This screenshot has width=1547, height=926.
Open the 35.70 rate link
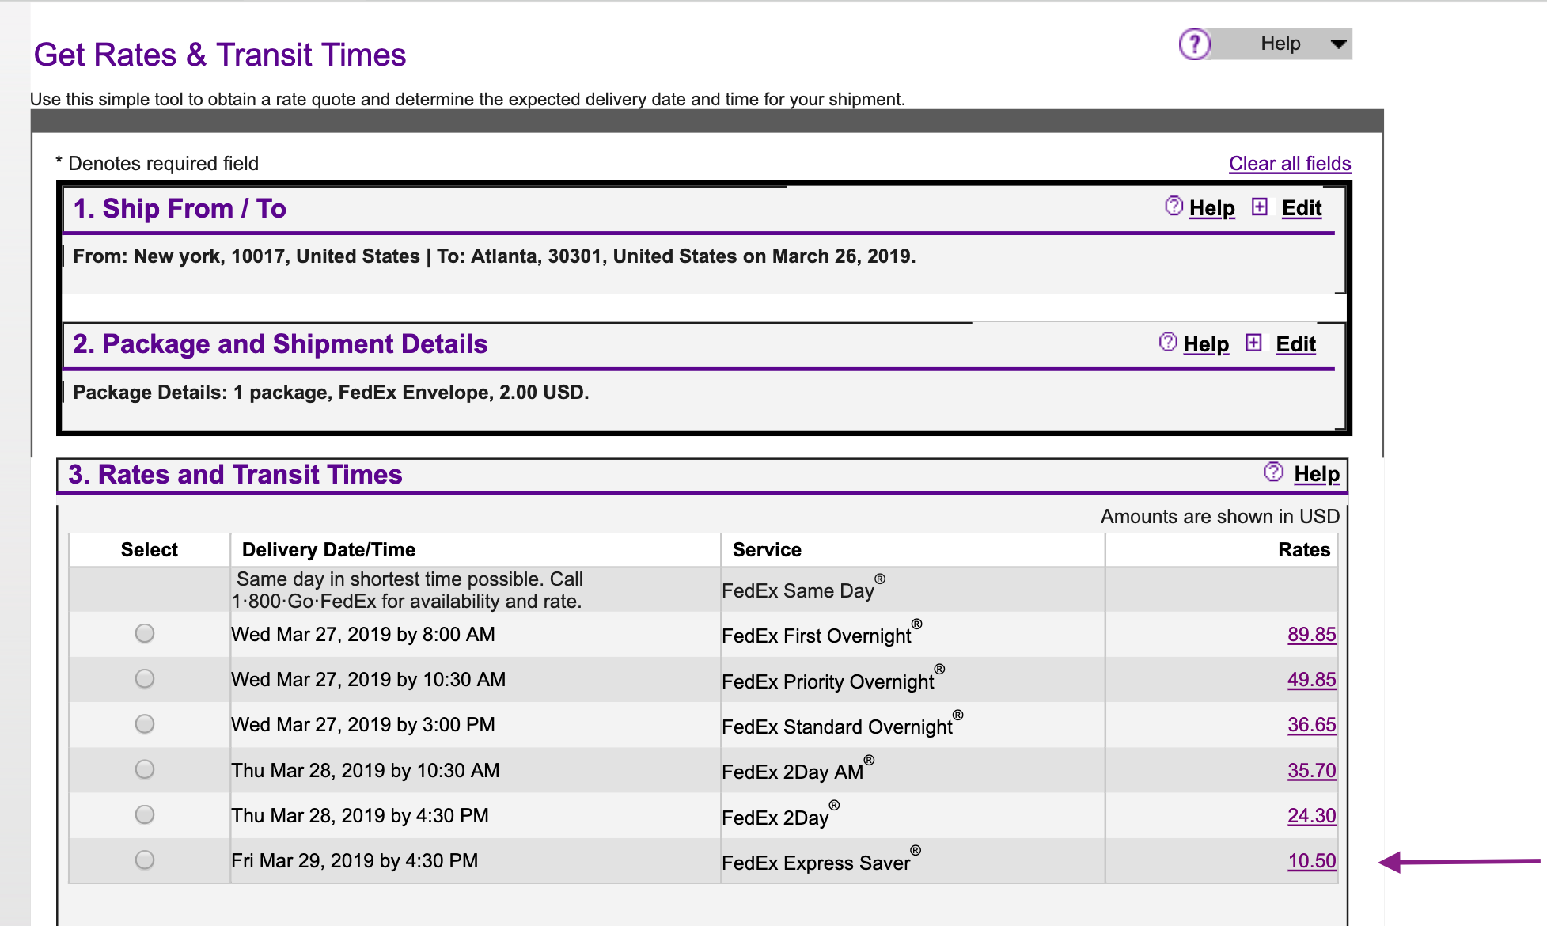coord(1311,771)
